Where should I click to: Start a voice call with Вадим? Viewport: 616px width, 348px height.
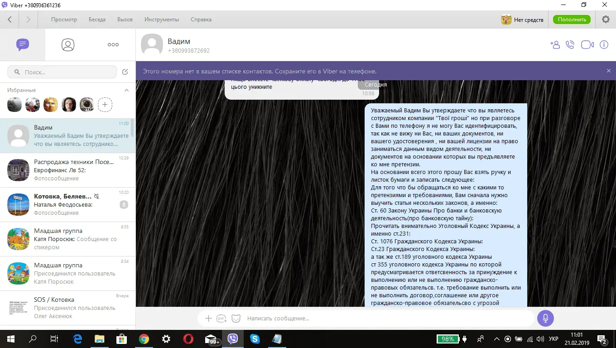[x=570, y=44]
